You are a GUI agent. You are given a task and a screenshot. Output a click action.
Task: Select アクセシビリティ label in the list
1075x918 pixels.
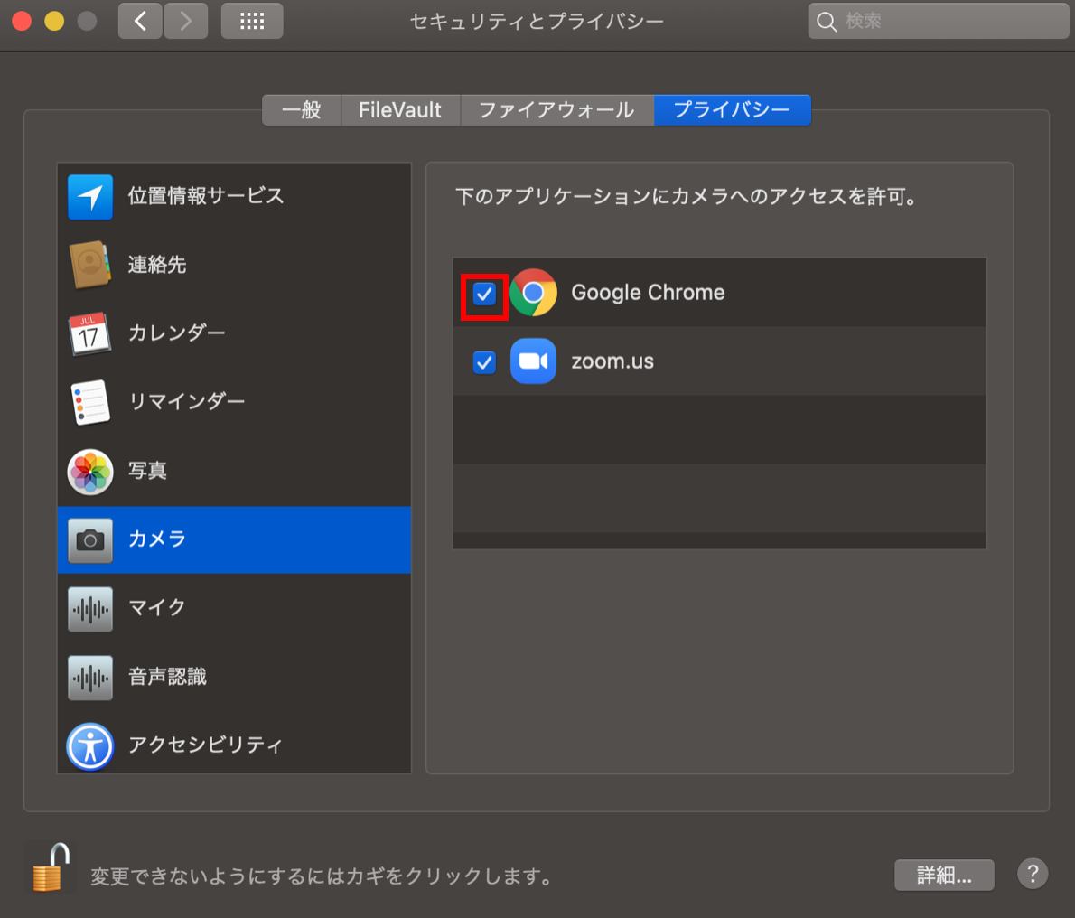pyautogui.click(x=206, y=746)
